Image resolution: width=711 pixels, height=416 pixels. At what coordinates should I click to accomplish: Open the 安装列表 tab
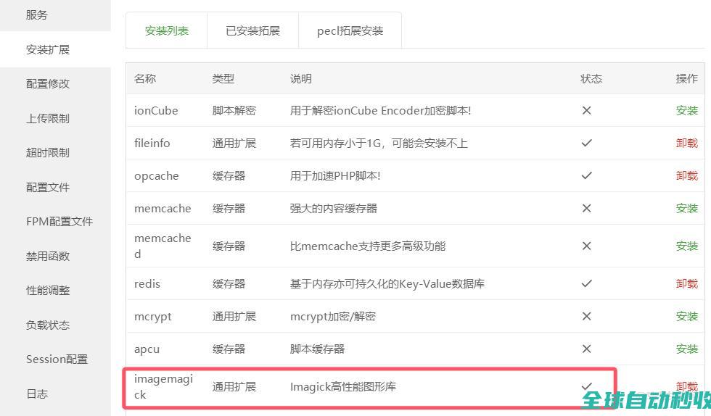click(166, 30)
